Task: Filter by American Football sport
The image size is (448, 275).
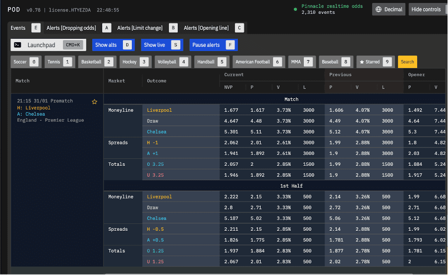Action: click(x=259, y=62)
